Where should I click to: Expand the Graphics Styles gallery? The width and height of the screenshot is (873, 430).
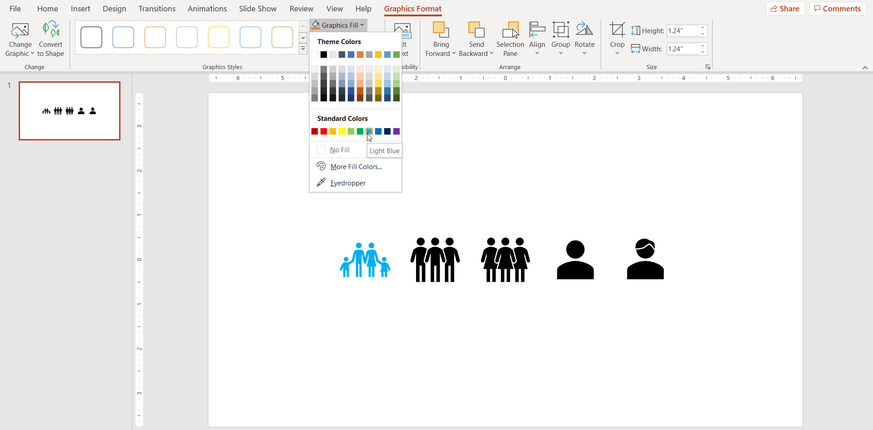303,49
